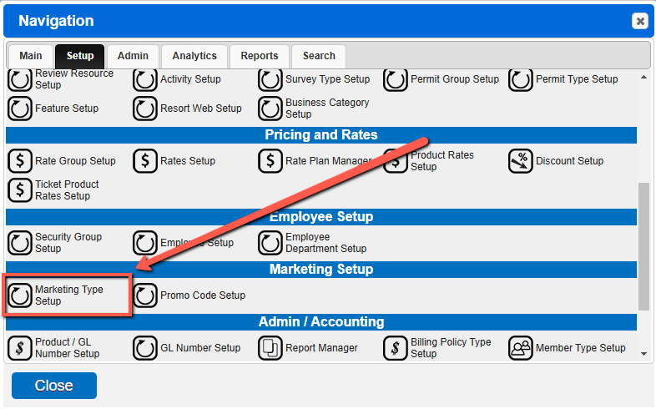Click the Member Type Setup people icon
Screen dimensions: 656x409
click(x=521, y=348)
